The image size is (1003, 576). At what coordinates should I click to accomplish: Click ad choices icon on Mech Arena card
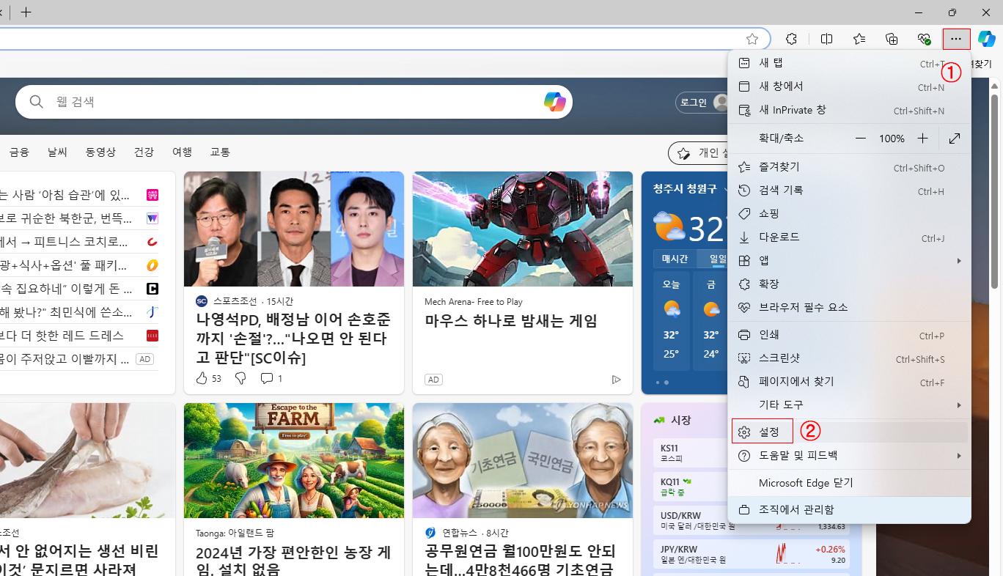[x=616, y=380]
